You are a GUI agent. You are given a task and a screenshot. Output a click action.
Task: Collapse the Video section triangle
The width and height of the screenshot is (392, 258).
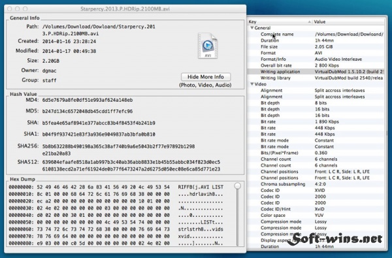click(x=252, y=84)
